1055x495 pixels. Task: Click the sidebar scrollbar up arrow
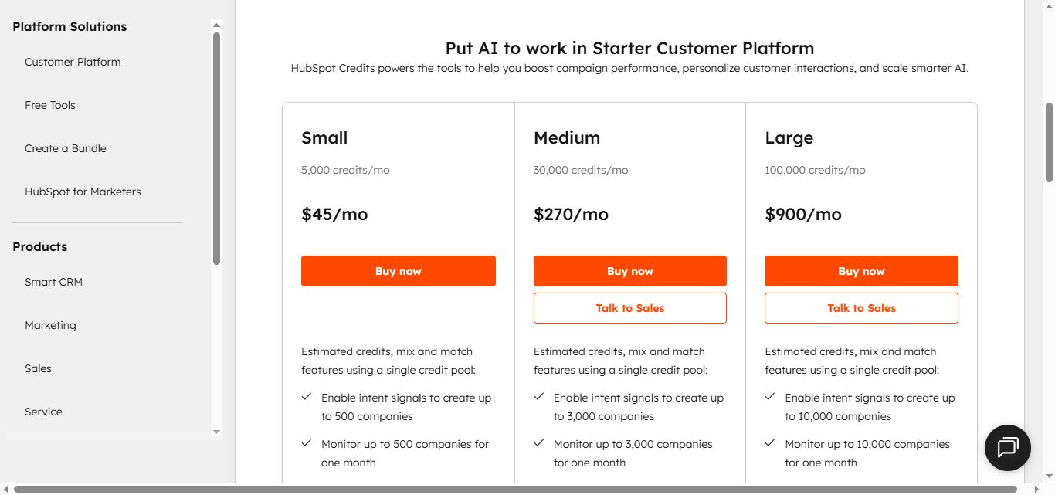coord(216,24)
